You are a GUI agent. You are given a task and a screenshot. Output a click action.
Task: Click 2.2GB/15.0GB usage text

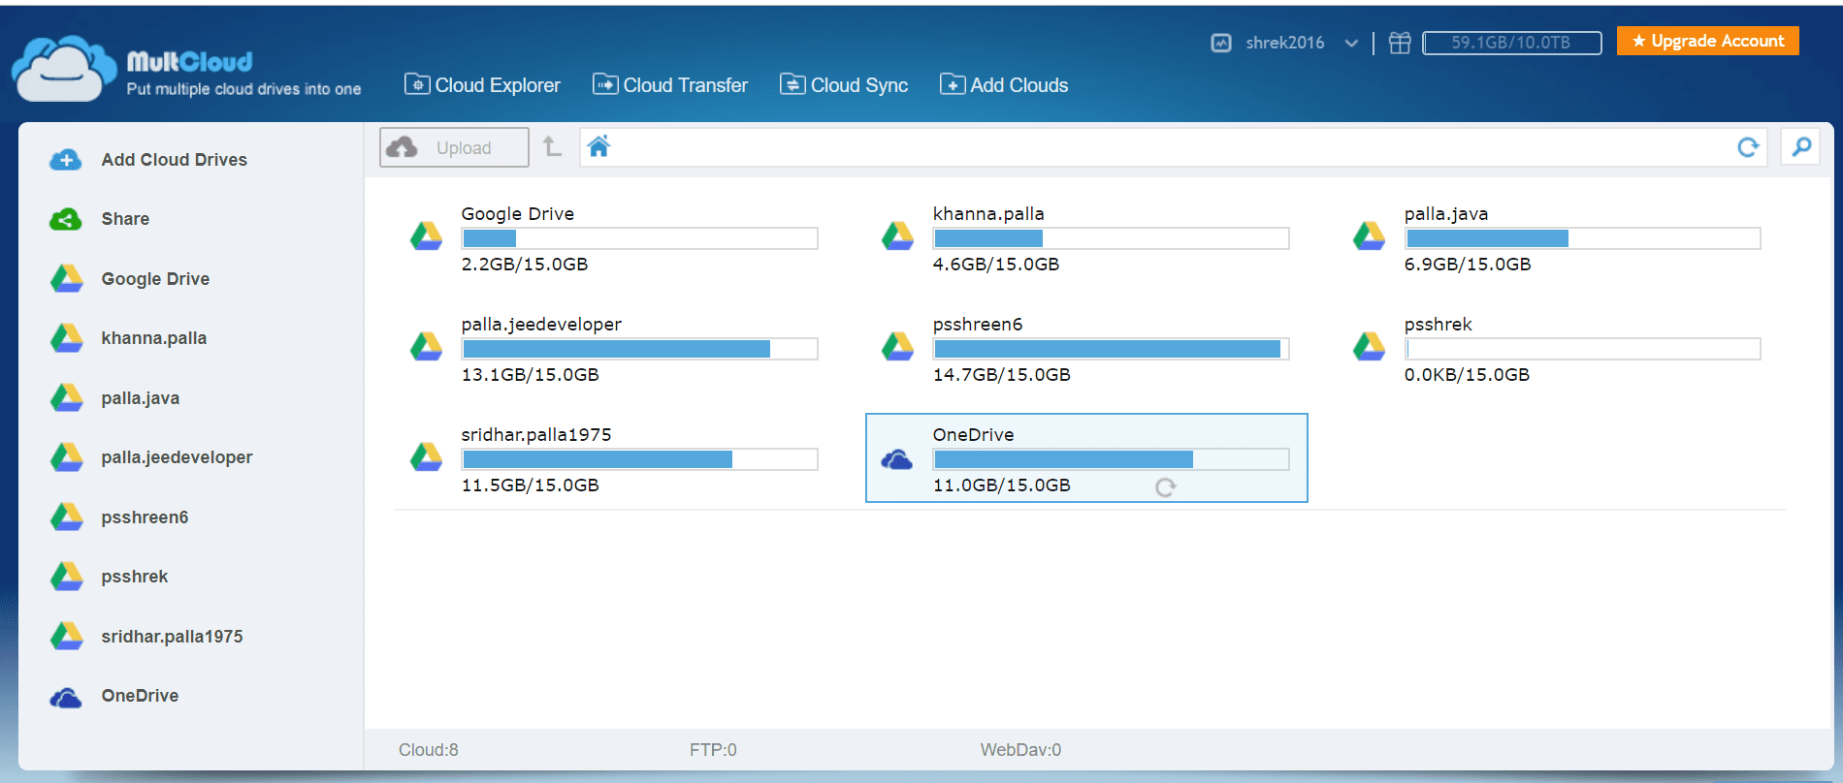tap(524, 265)
